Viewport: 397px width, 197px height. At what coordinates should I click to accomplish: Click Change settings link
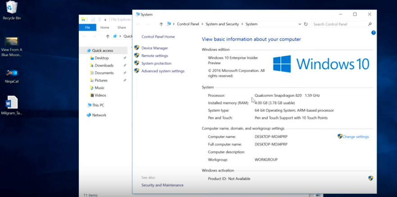[x=356, y=137]
